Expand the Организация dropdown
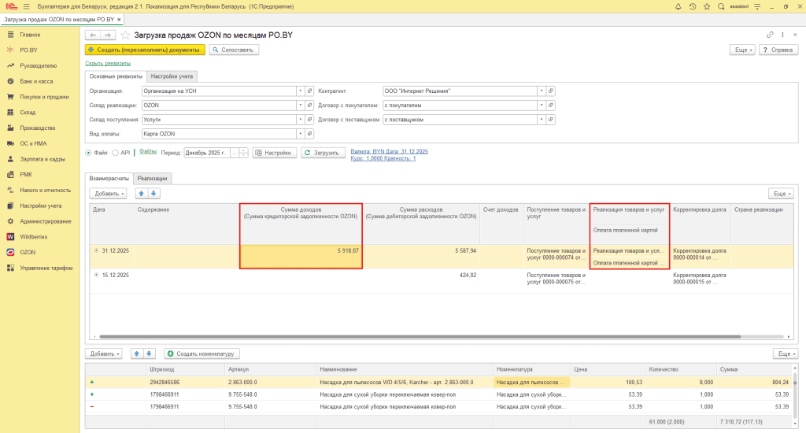This screenshot has height=433, width=806. coord(300,91)
